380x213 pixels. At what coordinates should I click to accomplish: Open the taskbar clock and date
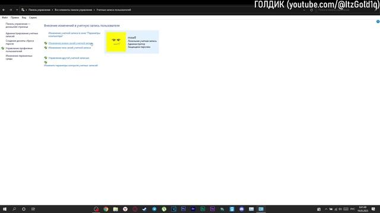pos(363,209)
